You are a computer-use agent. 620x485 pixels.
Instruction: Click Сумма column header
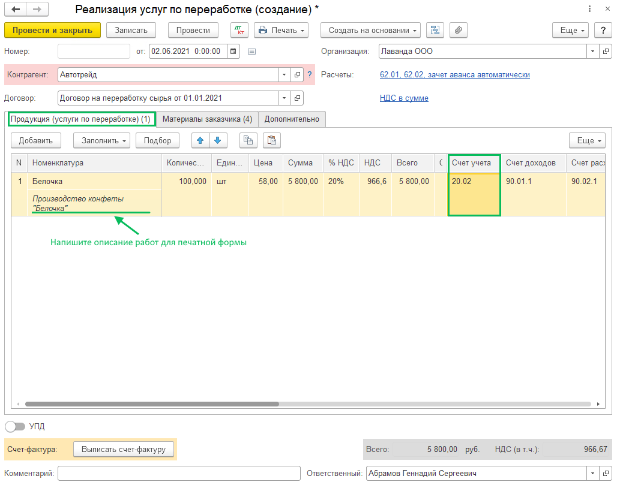[303, 162]
